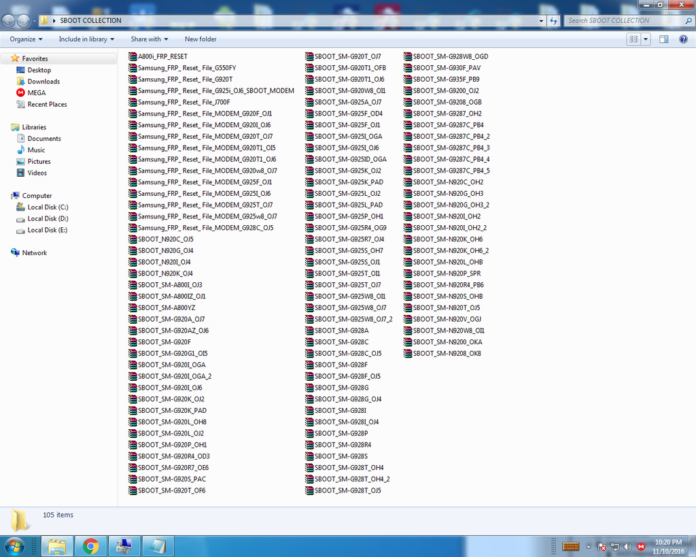Open the view options dropdown arrow
This screenshot has height=557, width=696.
pos(646,39)
